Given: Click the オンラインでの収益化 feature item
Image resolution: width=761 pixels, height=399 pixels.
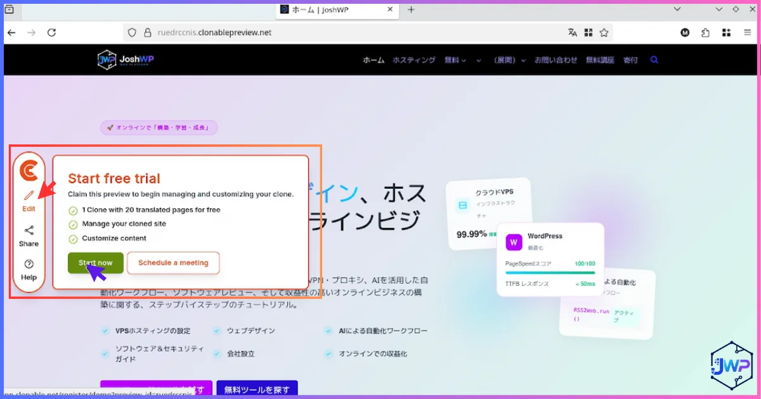Looking at the screenshot, I should click(x=366, y=353).
